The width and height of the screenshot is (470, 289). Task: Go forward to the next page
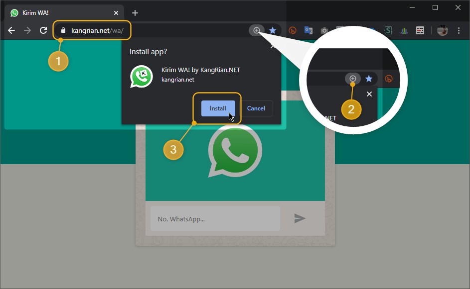point(27,30)
